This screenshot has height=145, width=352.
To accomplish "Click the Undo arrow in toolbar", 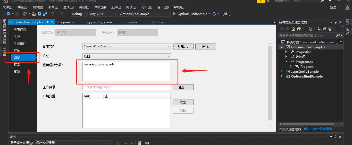I will [x=53, y=14].
